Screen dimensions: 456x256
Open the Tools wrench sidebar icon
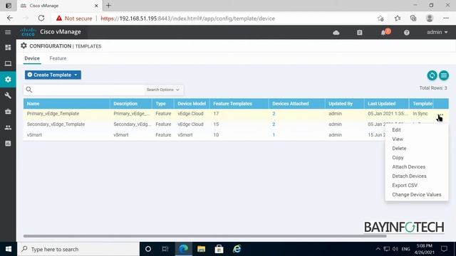tap(8, 95)
